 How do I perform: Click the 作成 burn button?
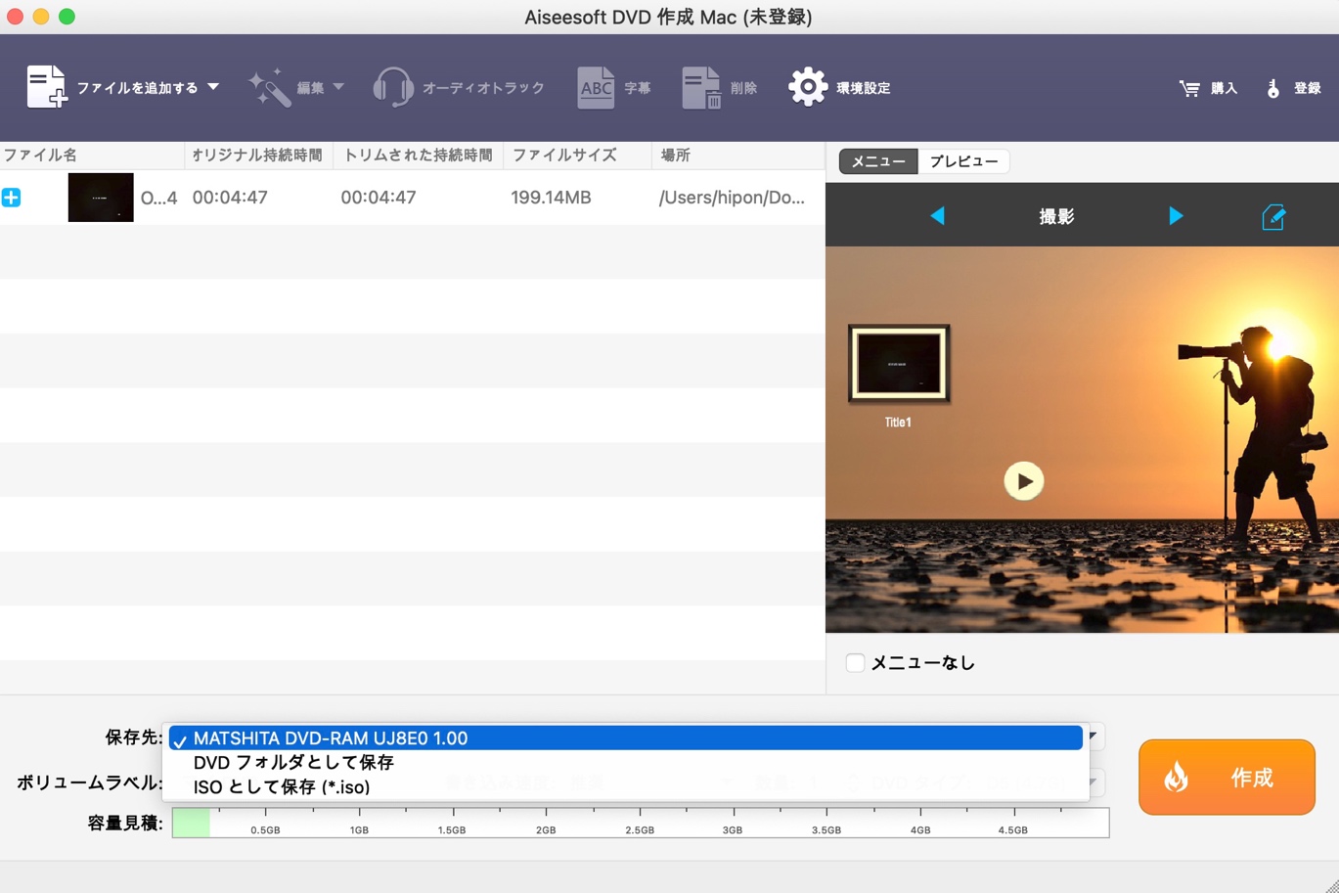coord(1227,778)
